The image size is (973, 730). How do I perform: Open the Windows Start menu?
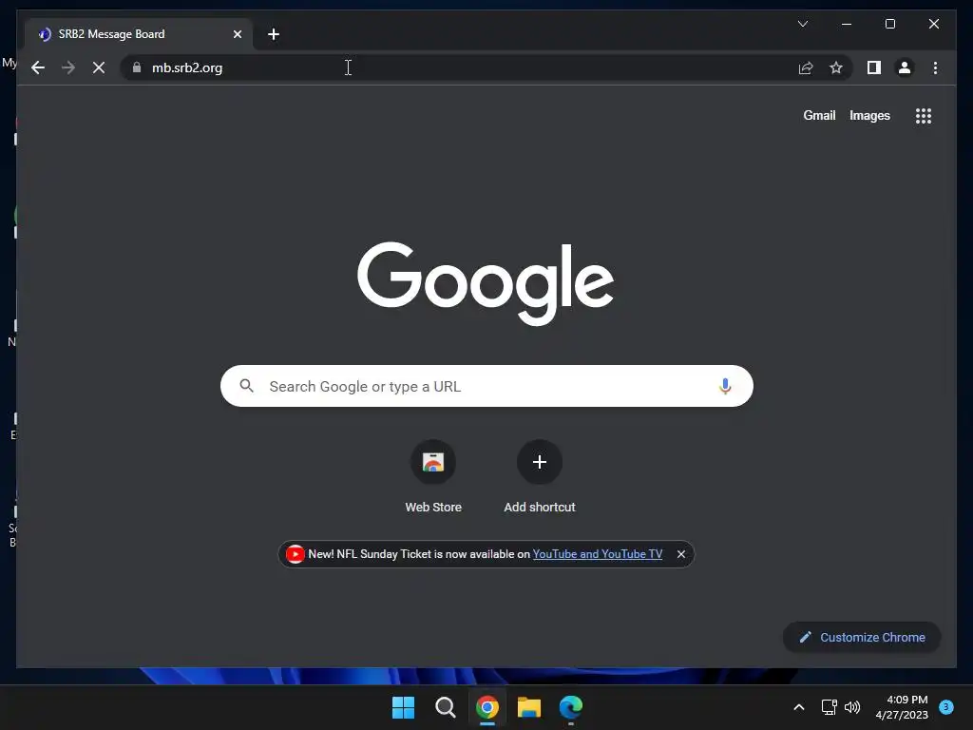click(x=403, y=707)
